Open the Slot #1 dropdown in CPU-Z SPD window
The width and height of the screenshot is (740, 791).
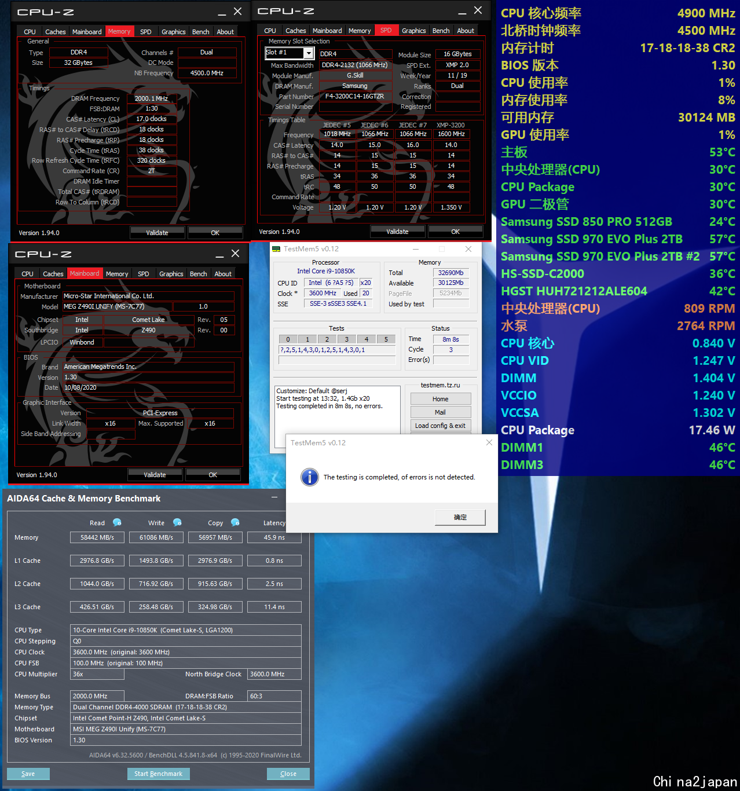309,53
